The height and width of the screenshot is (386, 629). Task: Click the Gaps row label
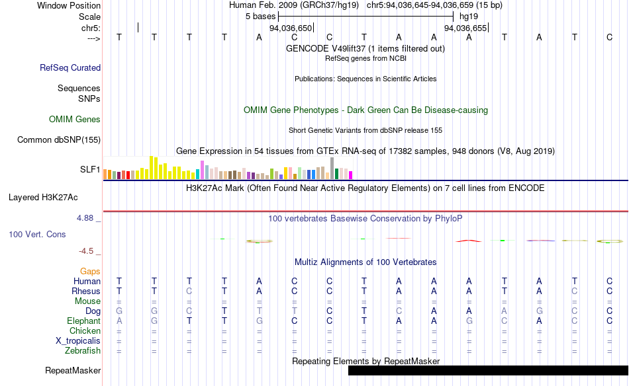[90, 272]
